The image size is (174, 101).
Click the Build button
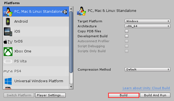point(124,95)
